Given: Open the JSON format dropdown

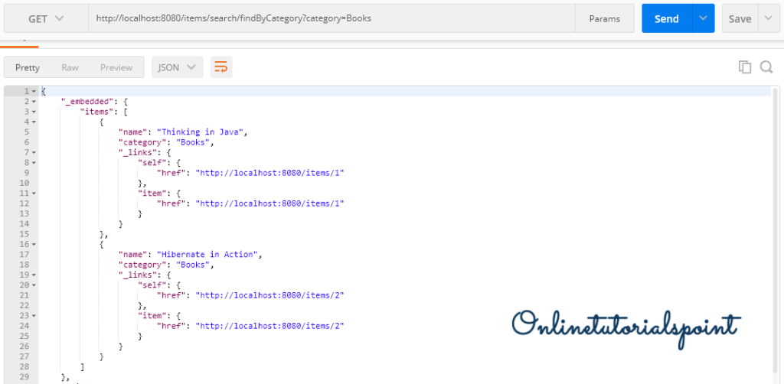Looking at the screenshot, I should [x=177, y=67].
